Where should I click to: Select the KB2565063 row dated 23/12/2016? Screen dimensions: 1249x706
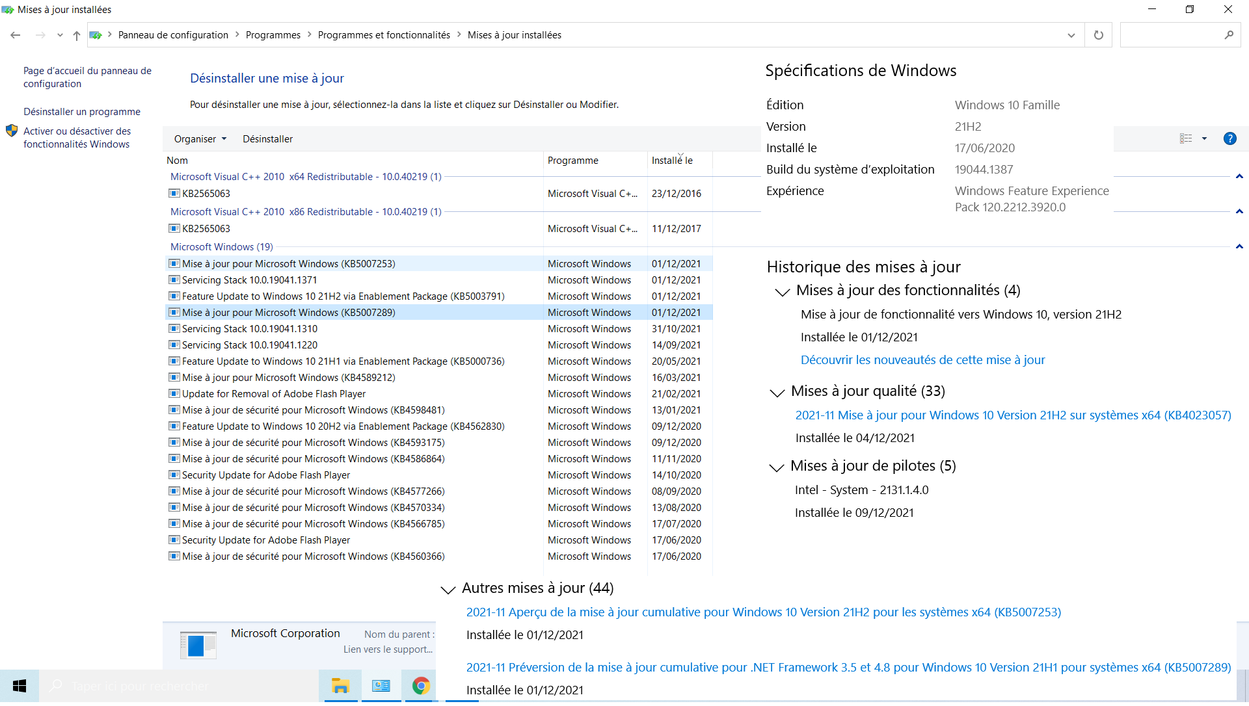click(x=439, y=194)
